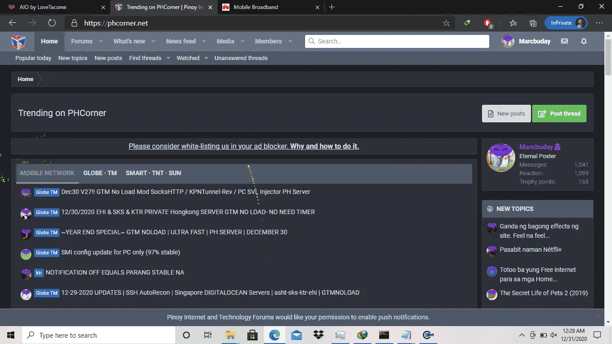This screenshot has height=344, width=612.
Task: Expand Forums dropdown arrow
Action: 101,41
